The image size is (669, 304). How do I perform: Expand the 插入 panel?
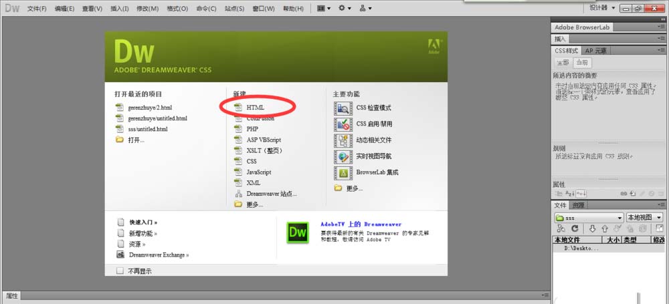pos(560,39)
